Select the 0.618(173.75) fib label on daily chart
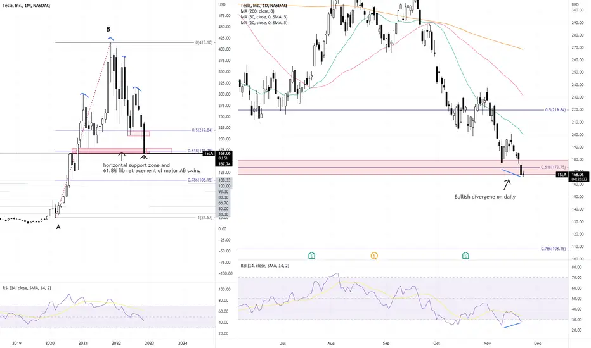This screenshot has width=591, height=348. 554,167
